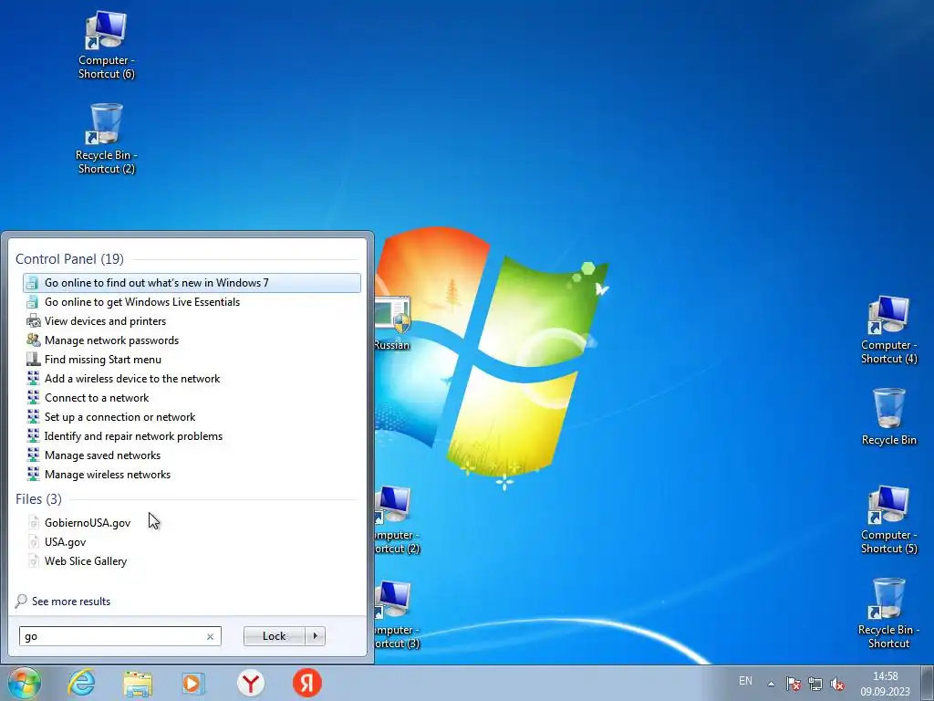The height and width of the screenshot is (701, 934).
Task: Click the Lock button
Action: pos(274,636)
